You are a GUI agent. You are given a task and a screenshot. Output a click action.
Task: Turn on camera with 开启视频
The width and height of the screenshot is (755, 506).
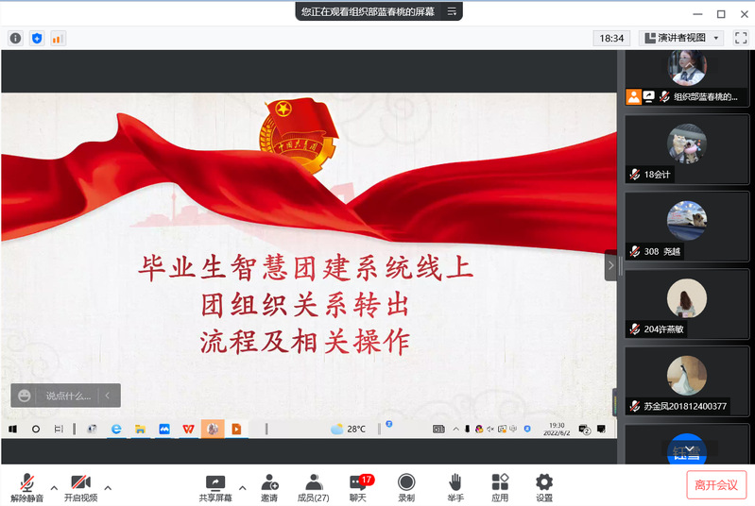[81, 488]
